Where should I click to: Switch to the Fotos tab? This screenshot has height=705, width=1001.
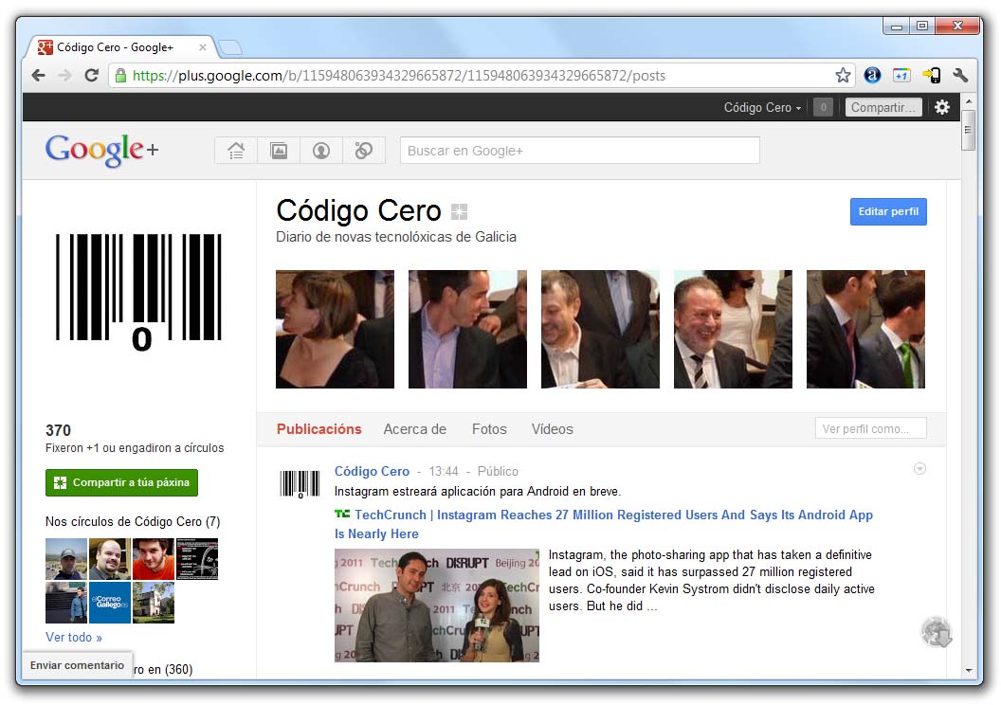(490, 429)
